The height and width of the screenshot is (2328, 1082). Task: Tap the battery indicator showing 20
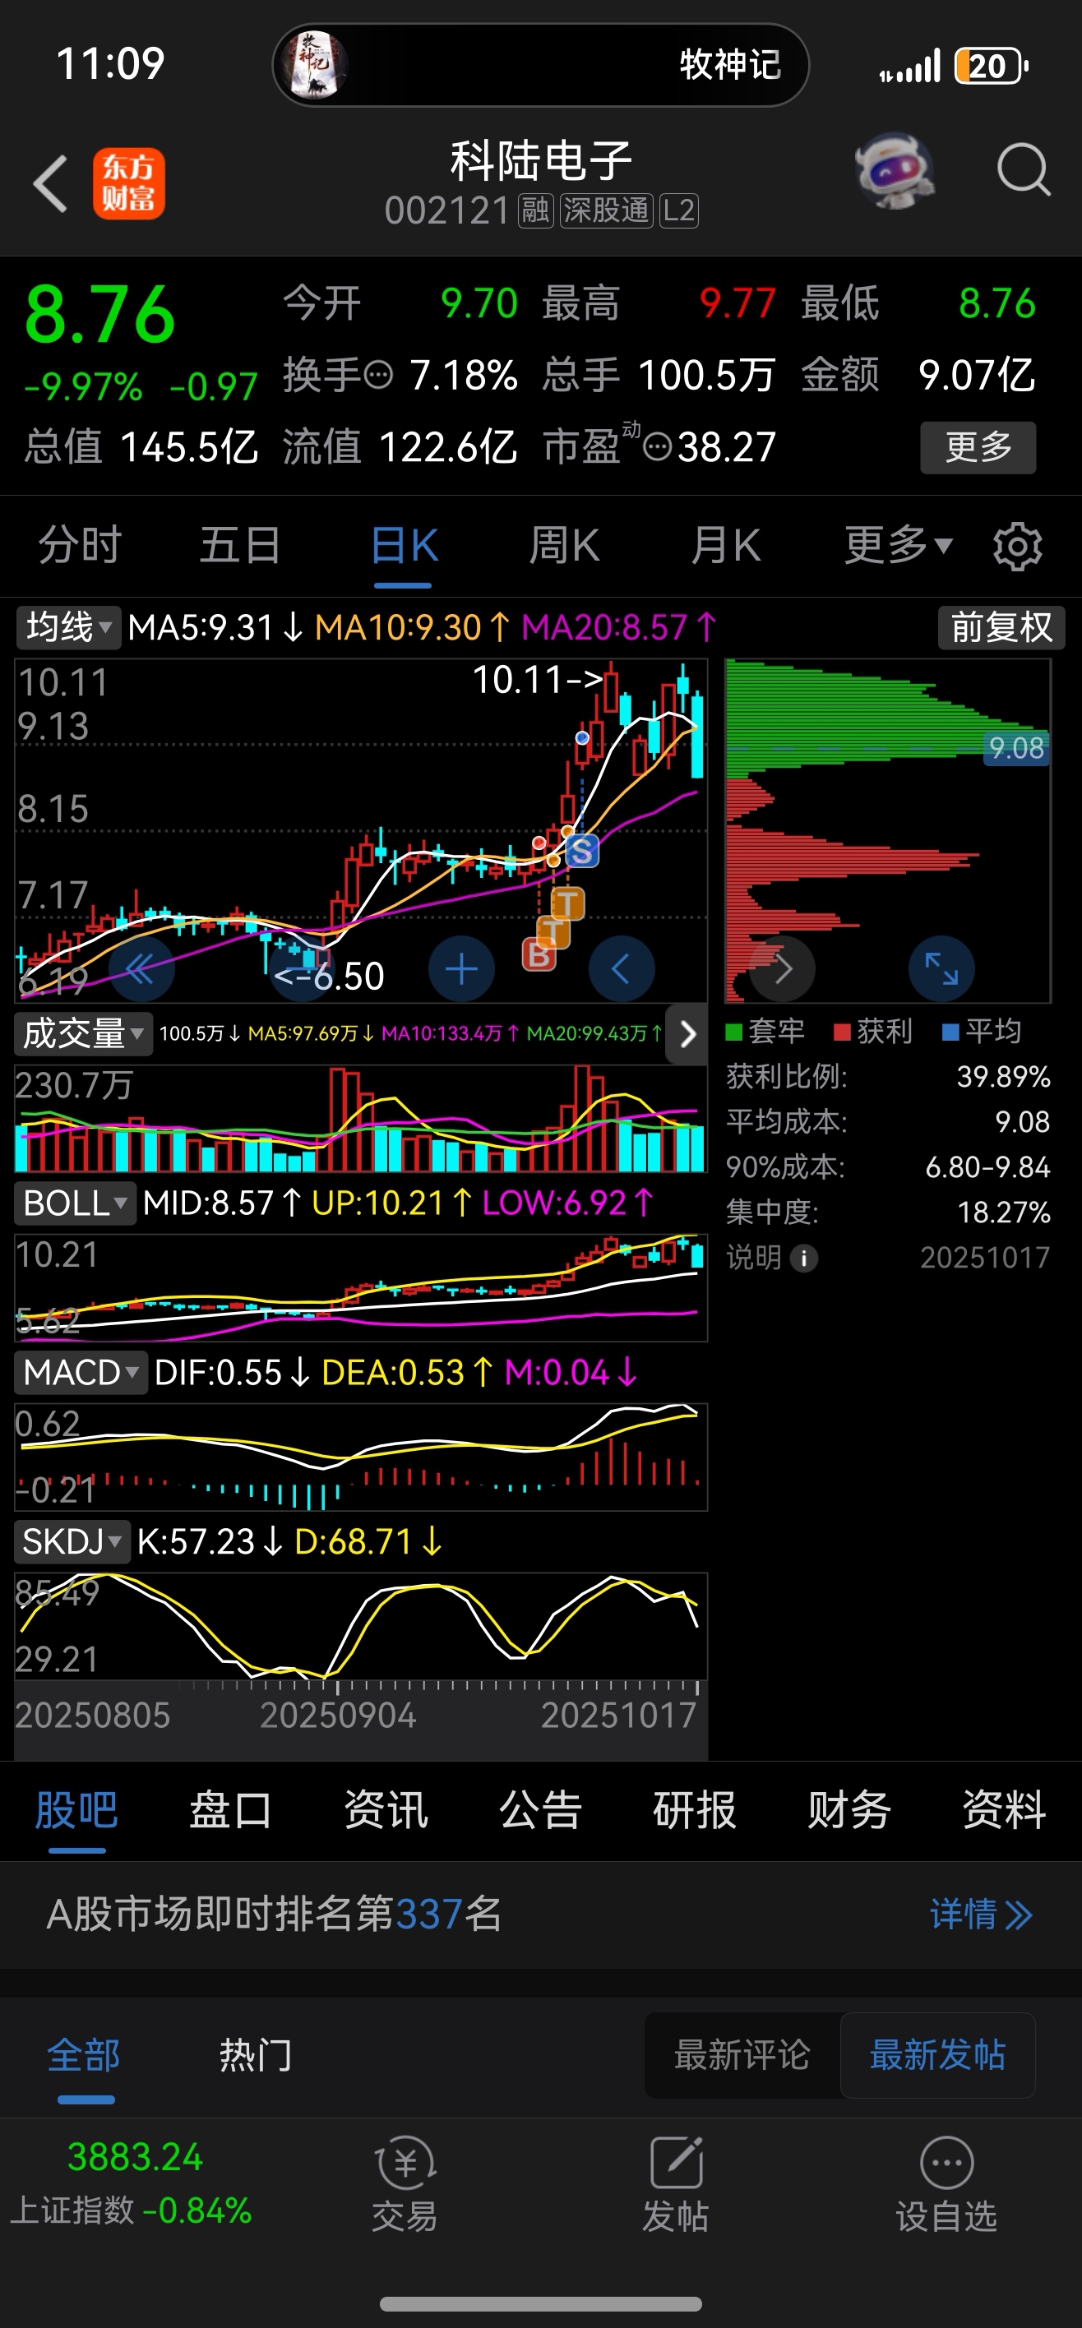point(991,66)
